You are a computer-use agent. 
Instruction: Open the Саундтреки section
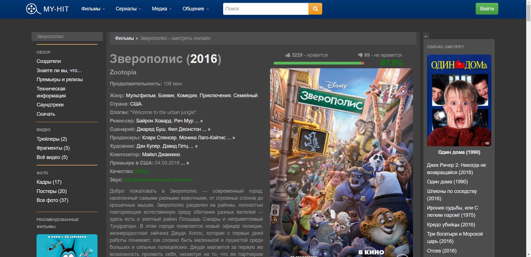tap(50, 105)
